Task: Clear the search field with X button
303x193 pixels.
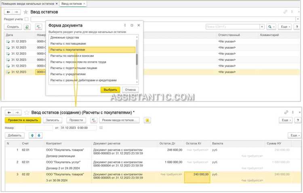Action: pyautogui.click(x=262, y=27)
